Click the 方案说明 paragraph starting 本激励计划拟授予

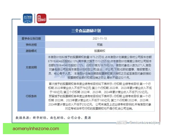coord(100,67)
